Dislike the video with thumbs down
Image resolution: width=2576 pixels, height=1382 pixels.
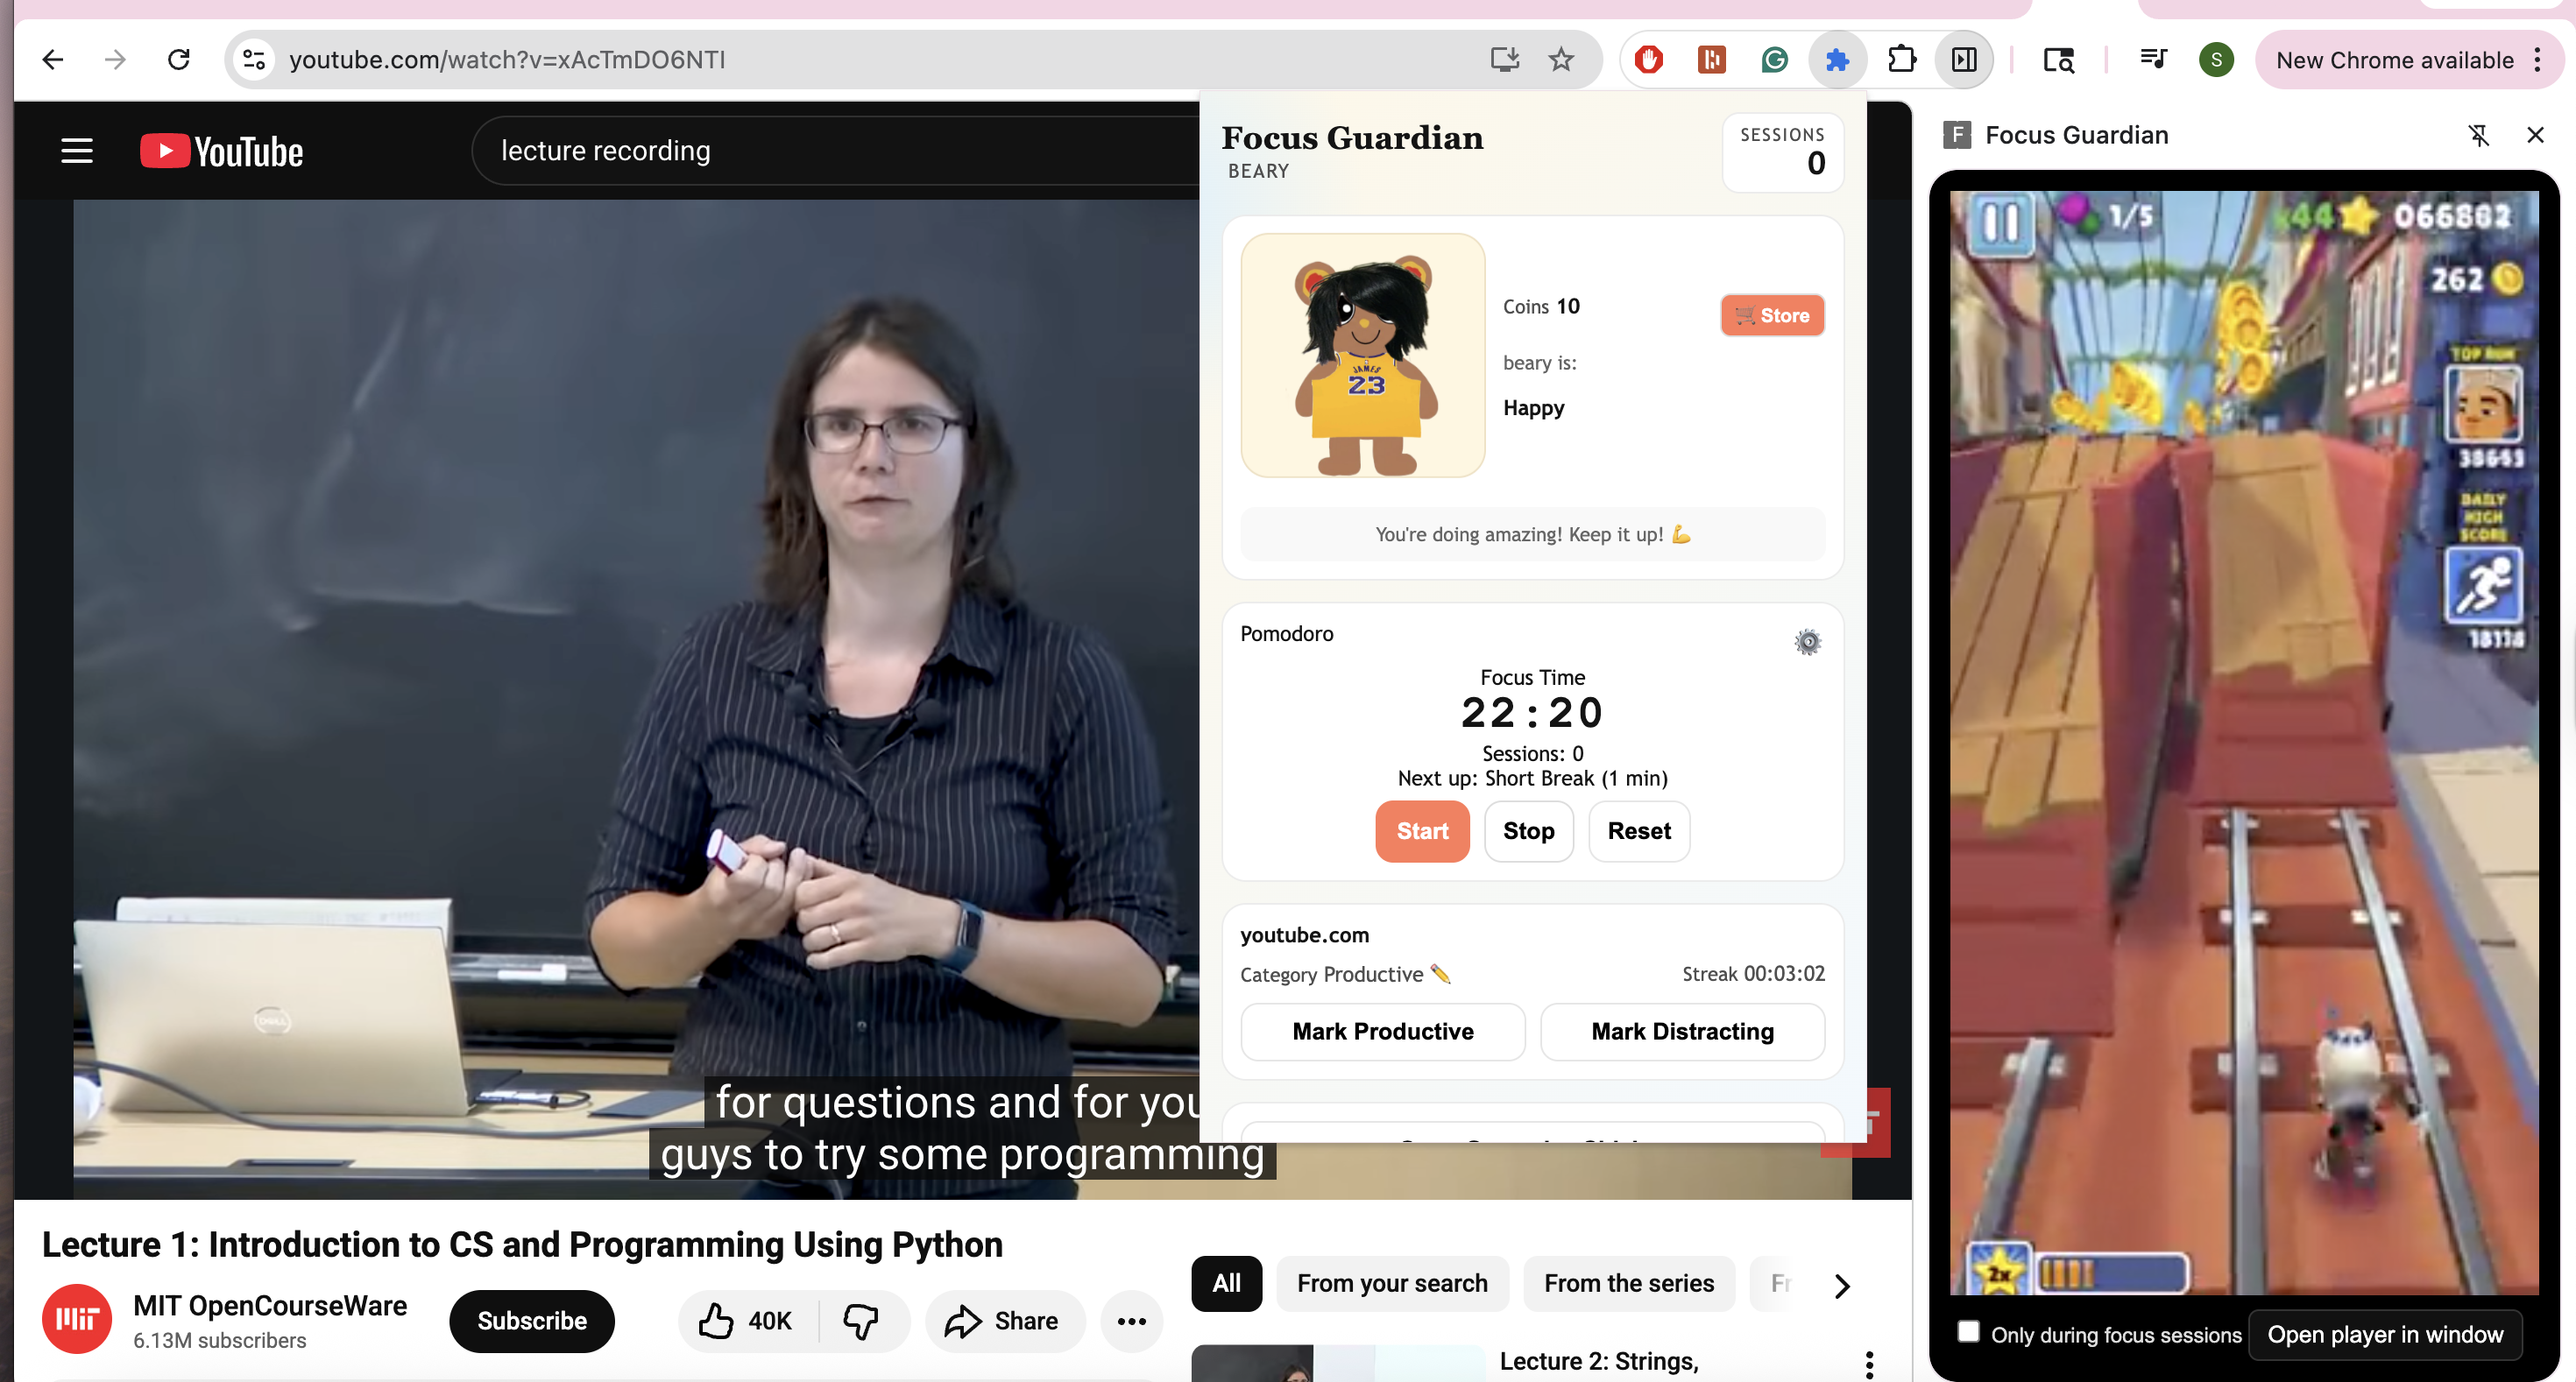861,1321
